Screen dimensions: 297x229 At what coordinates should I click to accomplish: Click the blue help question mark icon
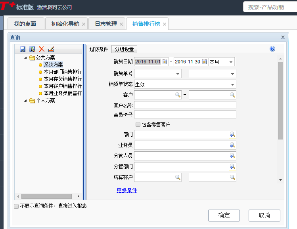272,49
